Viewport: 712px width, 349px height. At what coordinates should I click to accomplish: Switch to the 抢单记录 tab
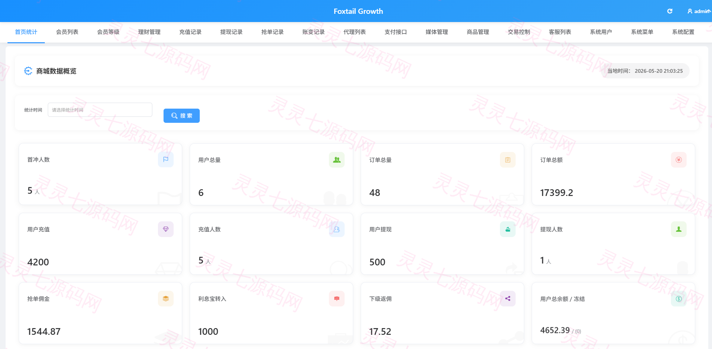pyautogui.click(x=273, y=32)
